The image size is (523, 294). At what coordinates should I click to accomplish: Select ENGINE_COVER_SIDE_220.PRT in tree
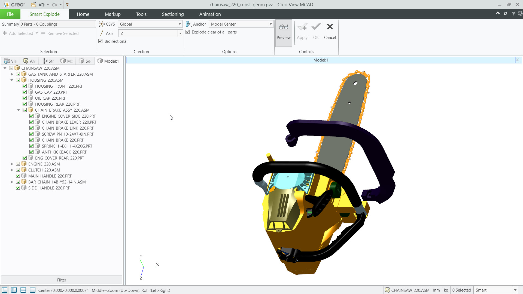point(69,116)
